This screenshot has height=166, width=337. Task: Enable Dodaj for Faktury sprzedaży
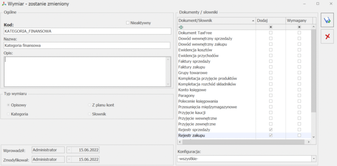[x=271, y=61]
